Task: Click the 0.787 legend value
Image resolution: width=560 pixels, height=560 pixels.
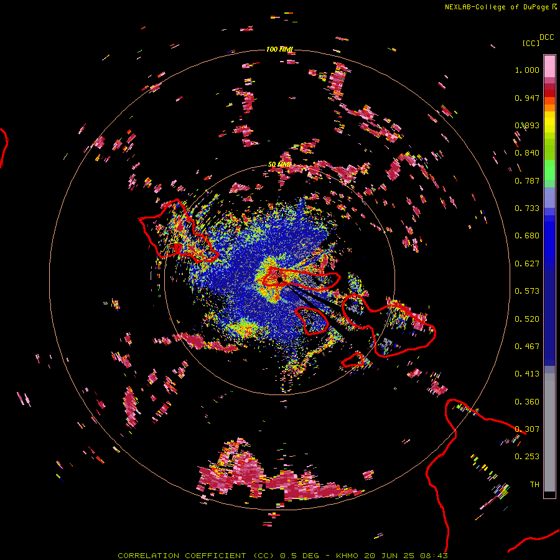Action: [x=527, y=180]
